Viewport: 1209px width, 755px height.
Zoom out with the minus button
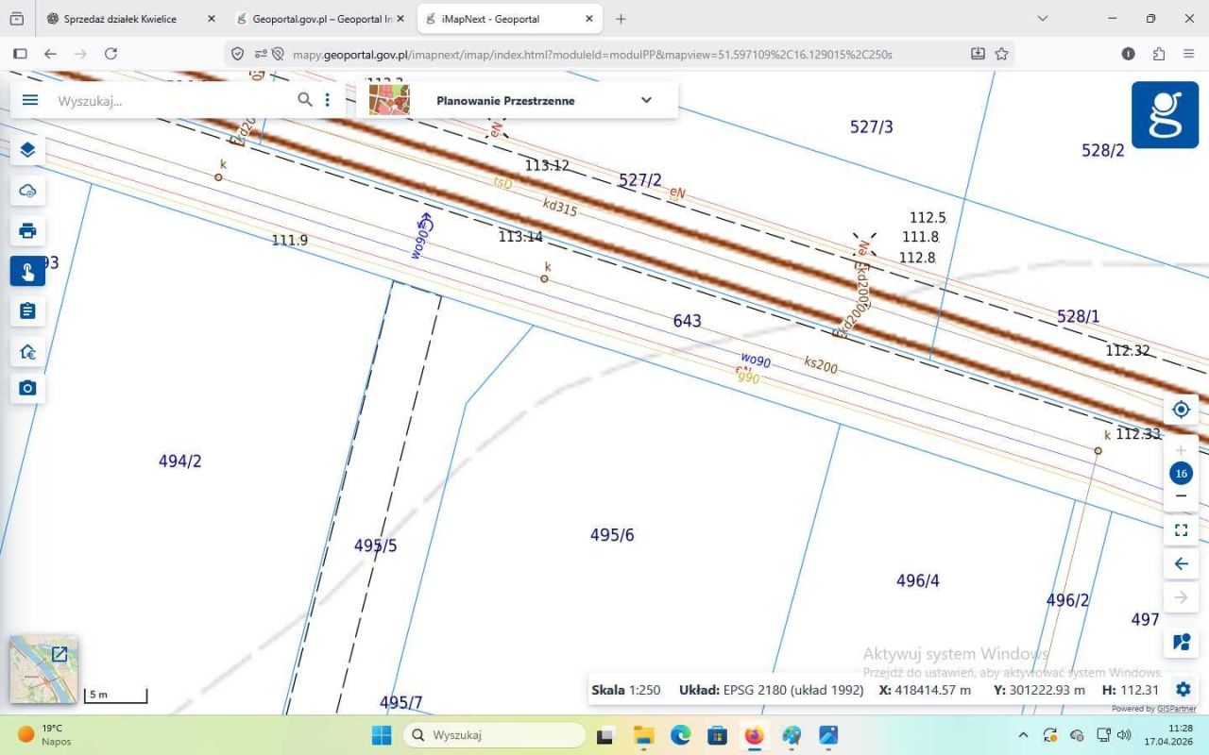(1181, 496)
